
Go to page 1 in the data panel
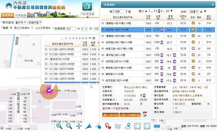pos(149,11)
